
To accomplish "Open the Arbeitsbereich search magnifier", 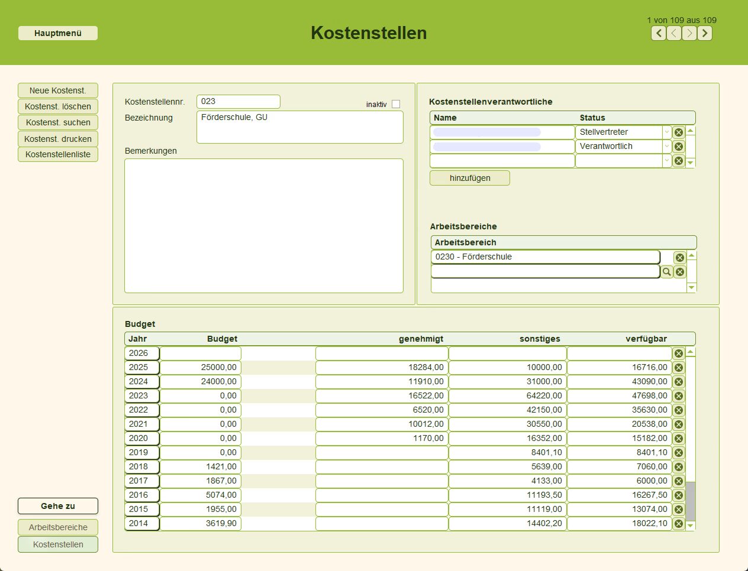I will (x=667, y=272).
